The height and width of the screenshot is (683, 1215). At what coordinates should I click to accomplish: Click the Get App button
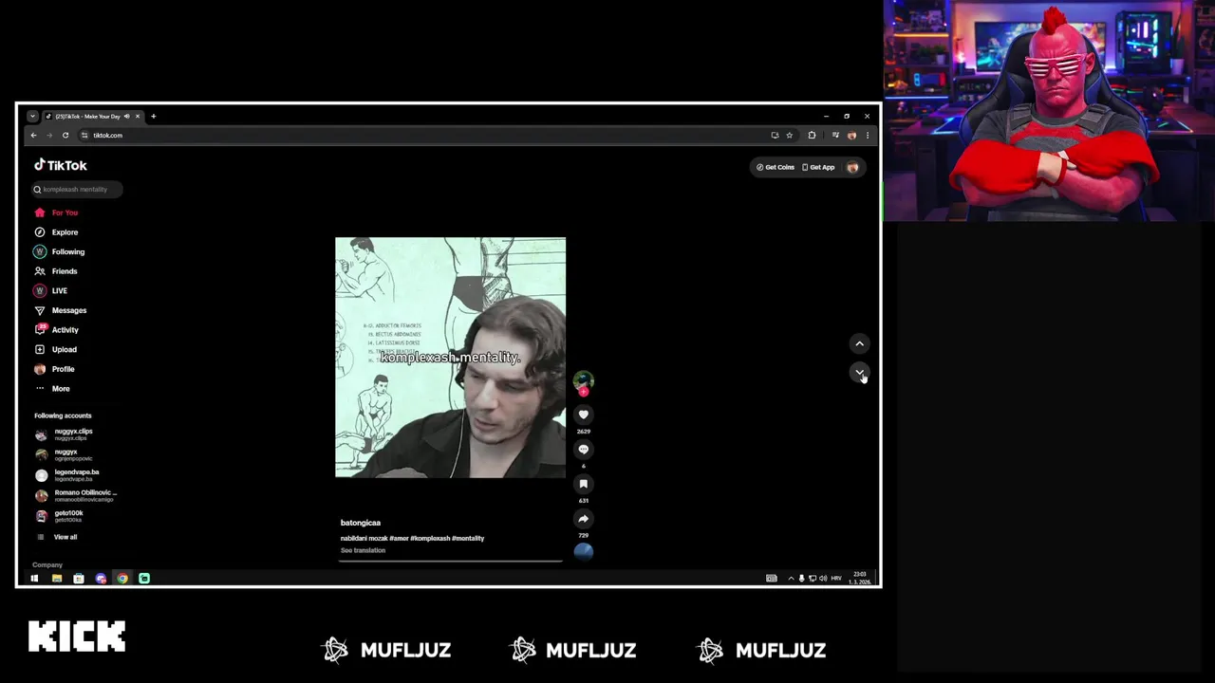coord(818,167)
